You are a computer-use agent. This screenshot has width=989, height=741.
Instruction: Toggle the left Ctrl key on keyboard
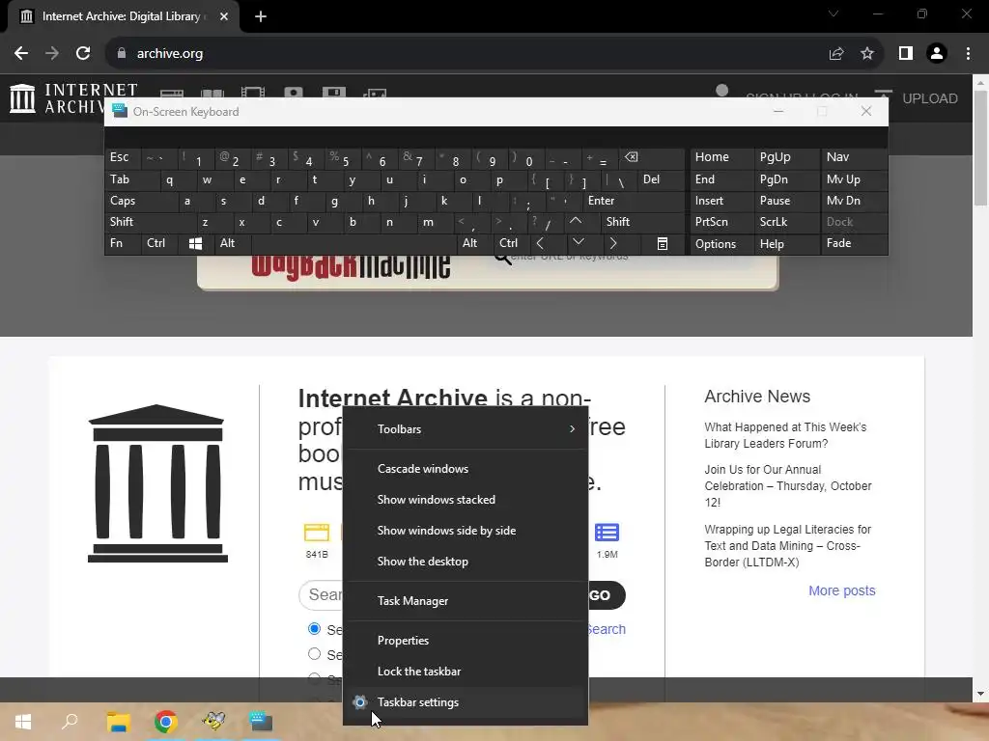[159, 244]
